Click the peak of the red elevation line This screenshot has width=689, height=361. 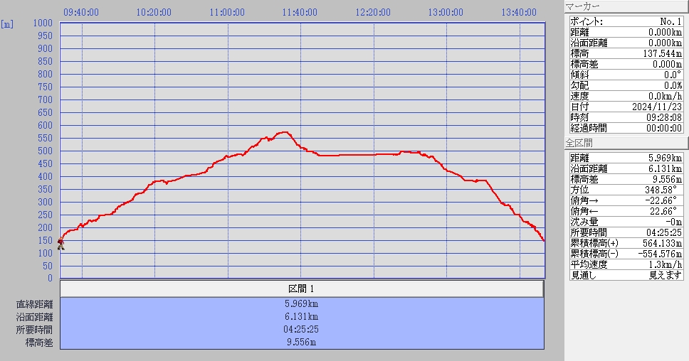285,132
